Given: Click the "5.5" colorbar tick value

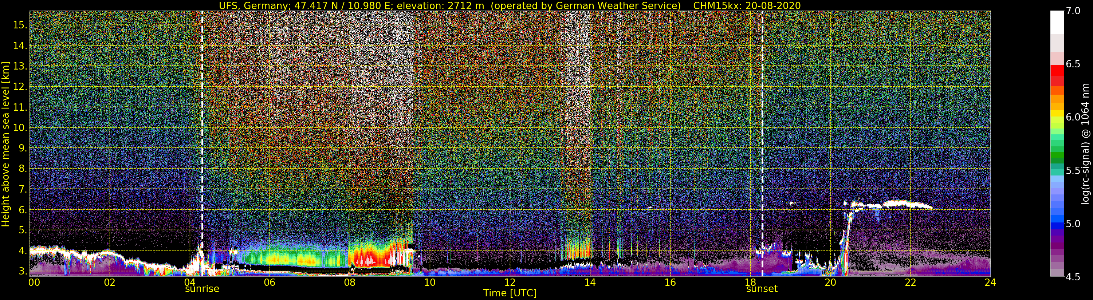Looking at the screenshot, I should coord(1073,171).
